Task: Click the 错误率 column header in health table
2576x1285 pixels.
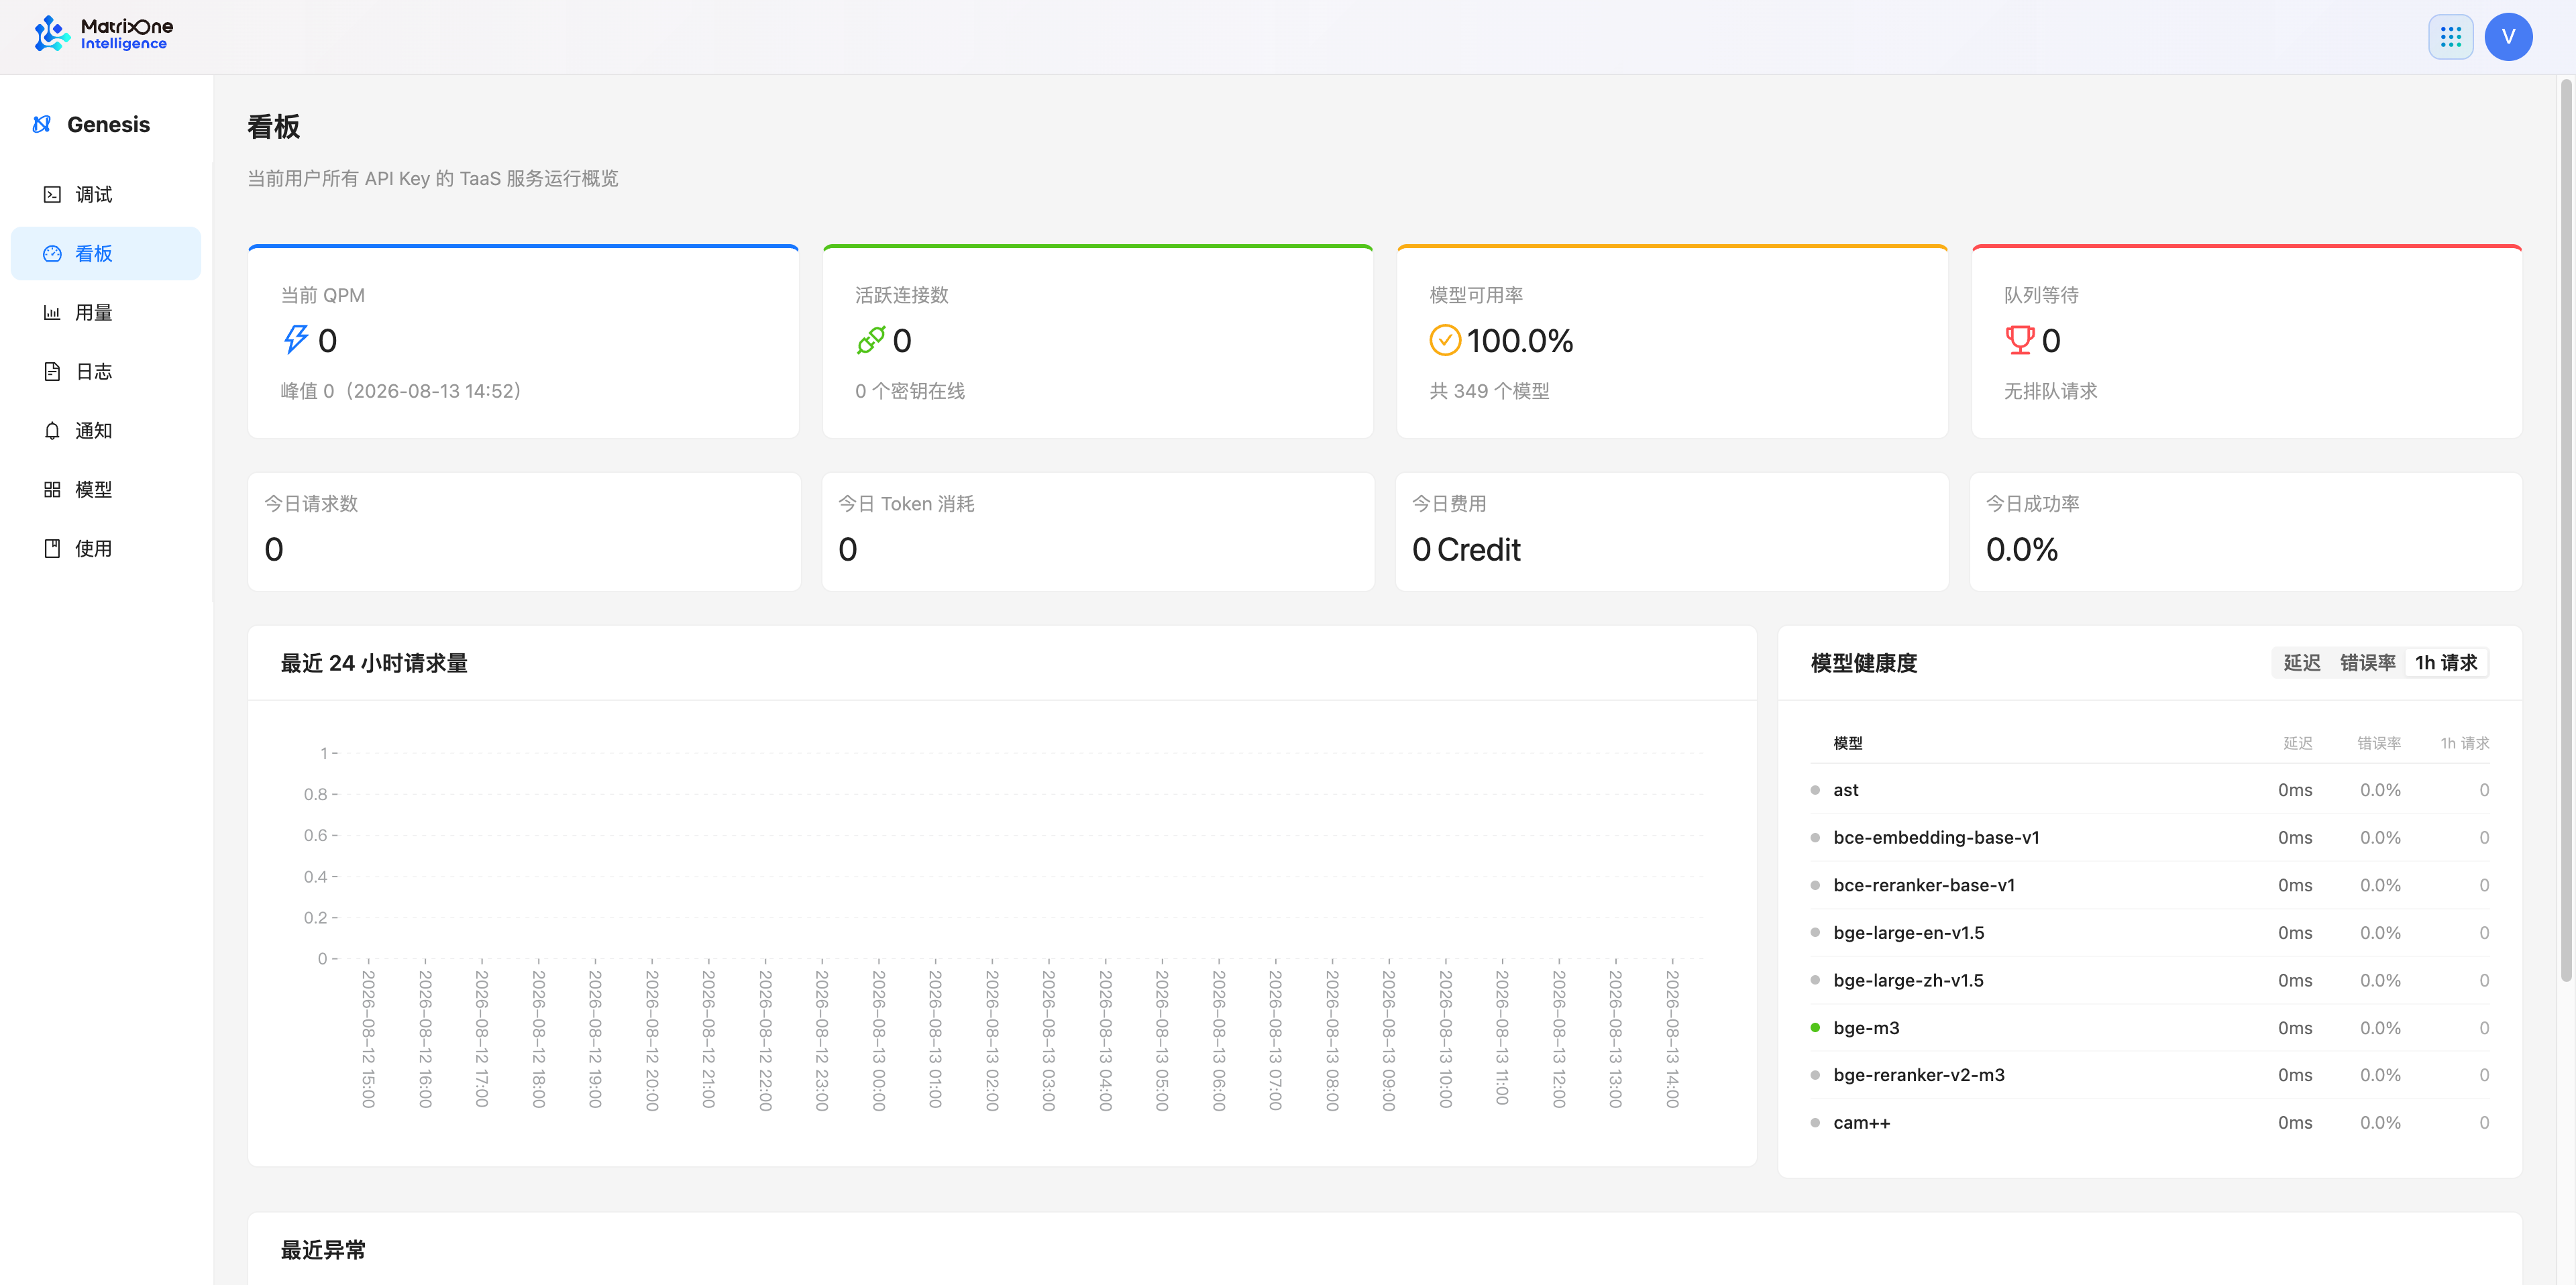Action: click(2379, 743)
